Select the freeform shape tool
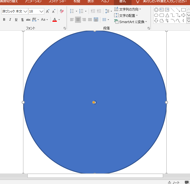The image size is (190, 184). point(162,21)
